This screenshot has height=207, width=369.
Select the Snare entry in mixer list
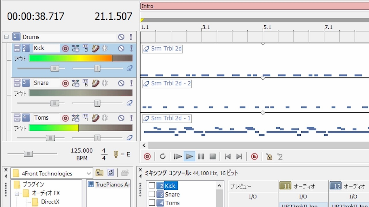(x=172, y=195)
